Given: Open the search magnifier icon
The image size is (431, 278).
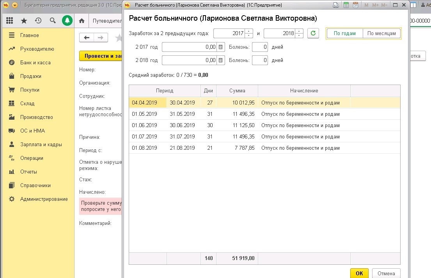Looking at the screenshot, I should [x=52, y=20].
